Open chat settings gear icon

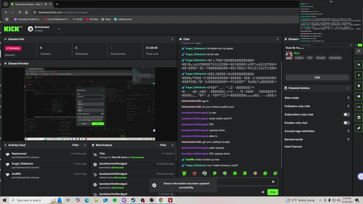[x=263, y=192]
